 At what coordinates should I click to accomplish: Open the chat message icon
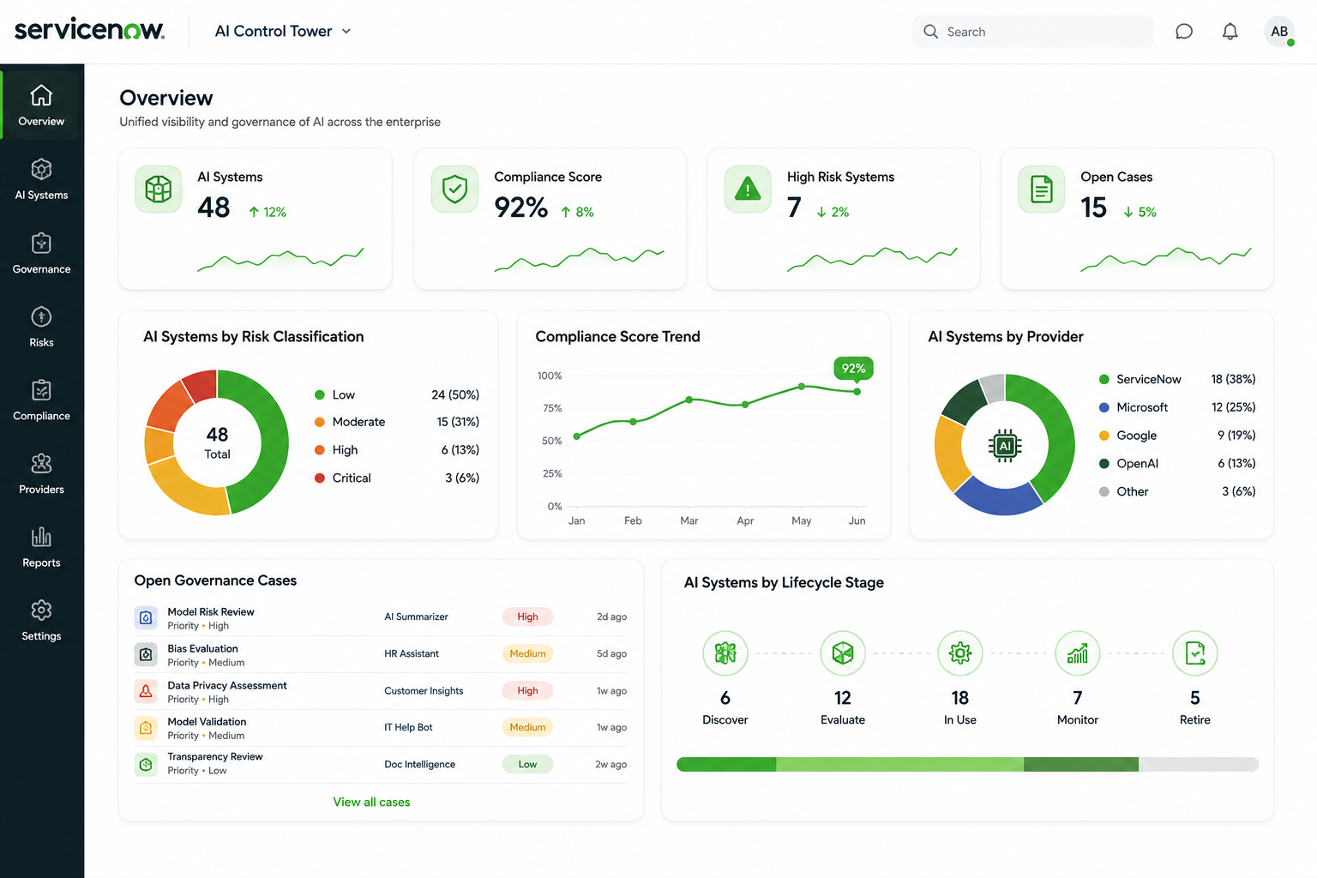1184,32
